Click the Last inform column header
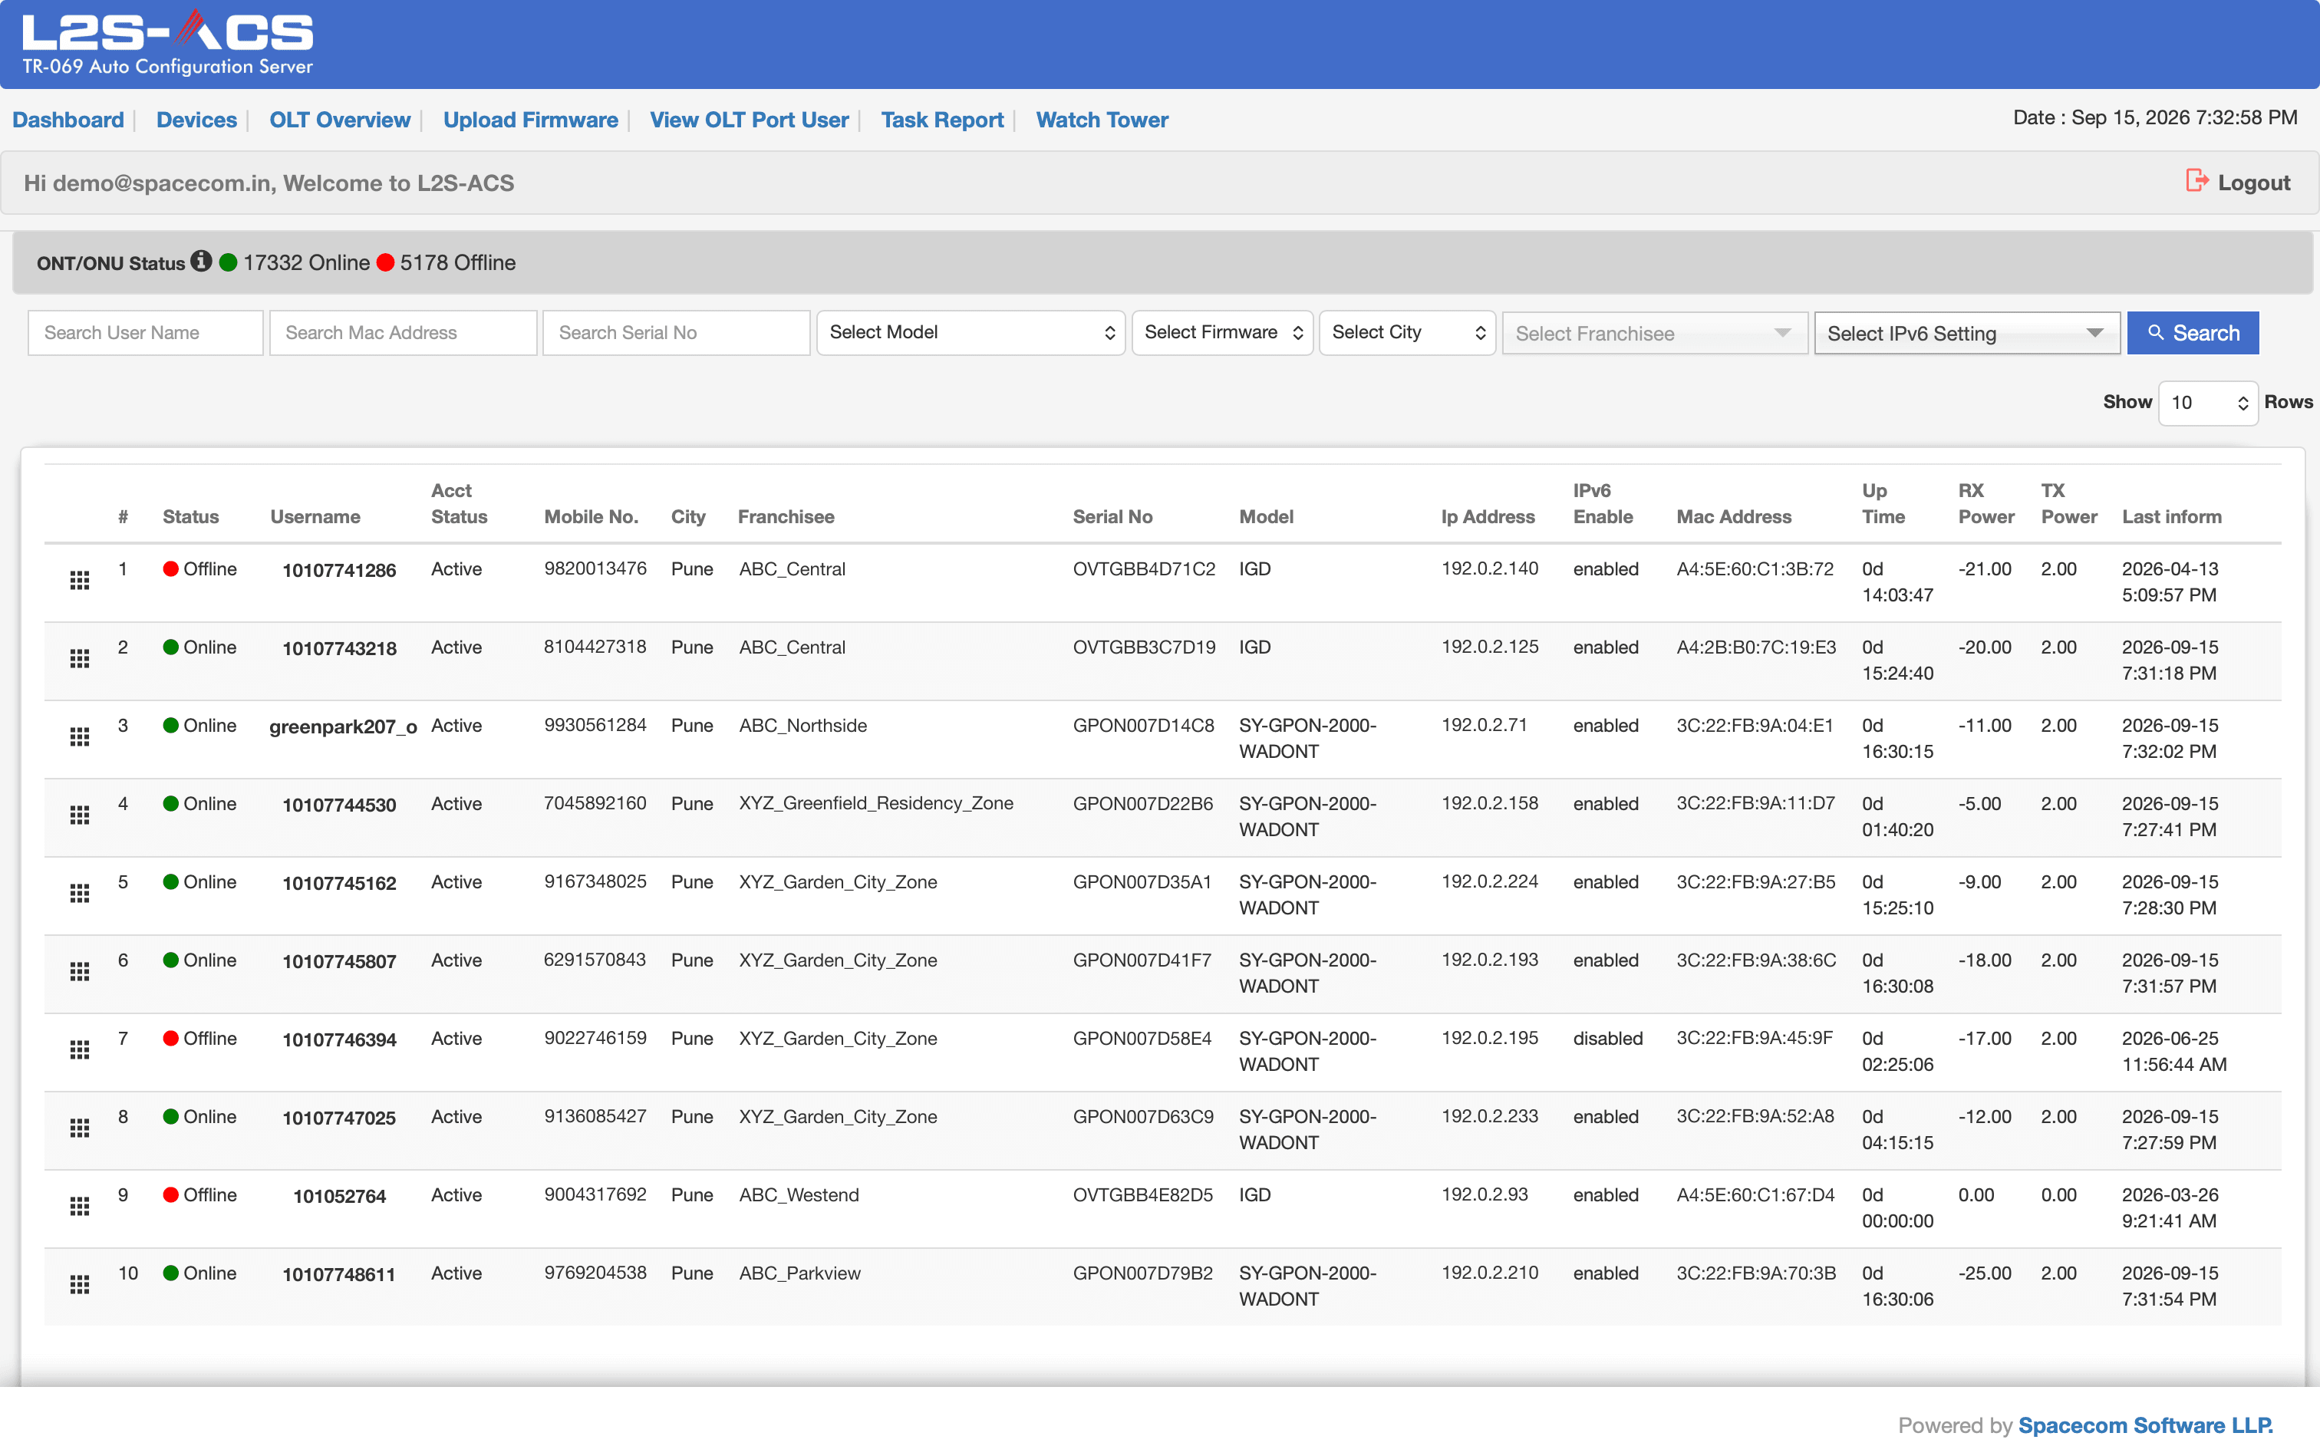This screenshot has height=1456, width=2320. [2172, 516]
